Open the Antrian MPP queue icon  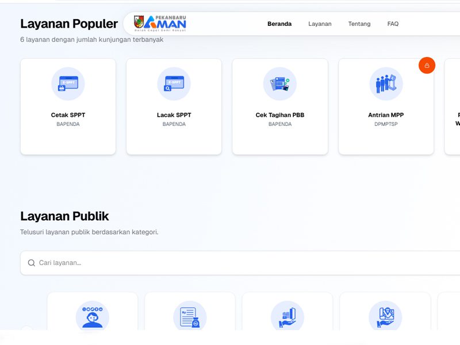pos(386,84)
